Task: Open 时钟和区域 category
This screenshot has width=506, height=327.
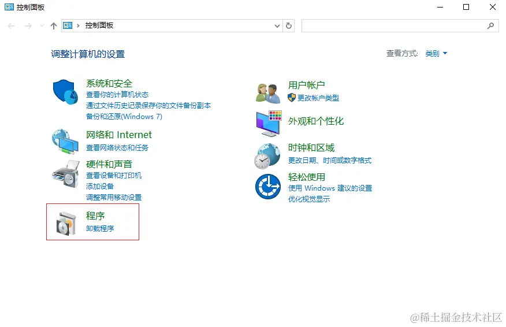Action: tap(311, 147)
